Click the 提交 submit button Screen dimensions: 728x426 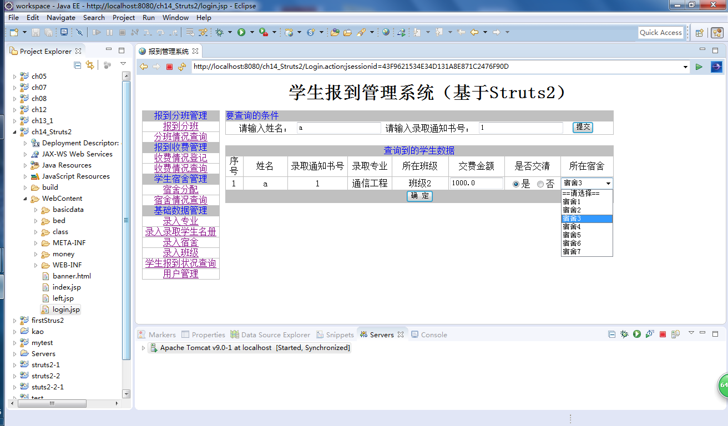point(583,127)
